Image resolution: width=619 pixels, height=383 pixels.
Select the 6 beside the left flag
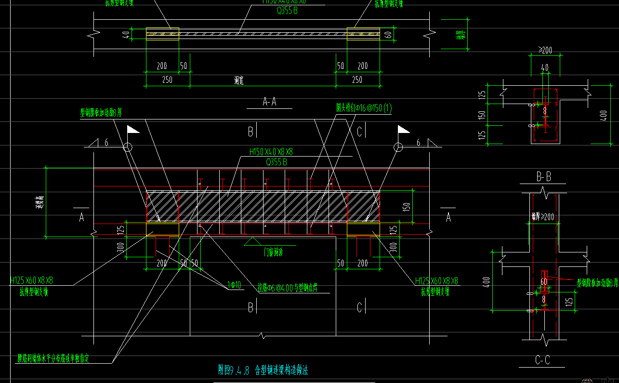pyautogui.click(x=106, y=143)
